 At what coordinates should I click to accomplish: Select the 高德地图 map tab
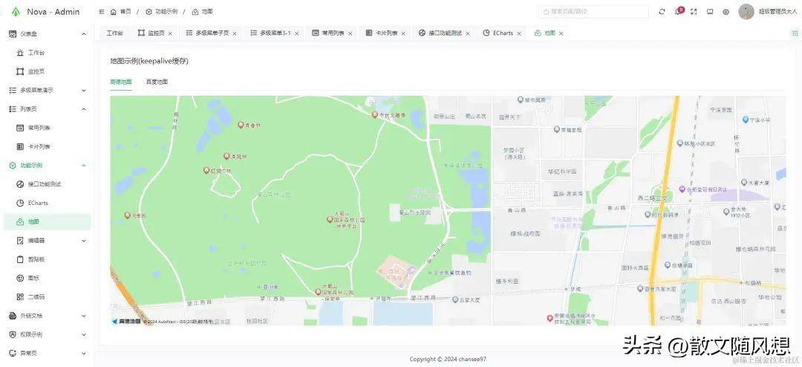point(121,82)
